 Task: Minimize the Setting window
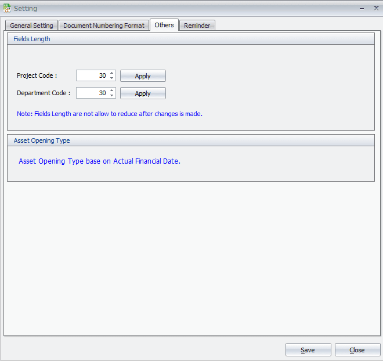(x=362, y=9)
